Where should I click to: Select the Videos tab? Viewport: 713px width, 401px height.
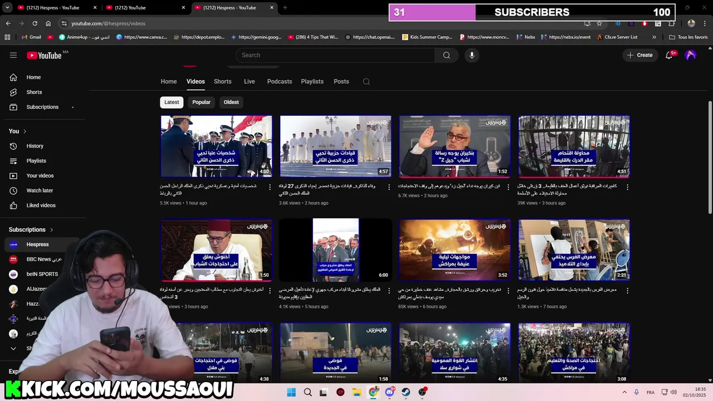point(196,81)
